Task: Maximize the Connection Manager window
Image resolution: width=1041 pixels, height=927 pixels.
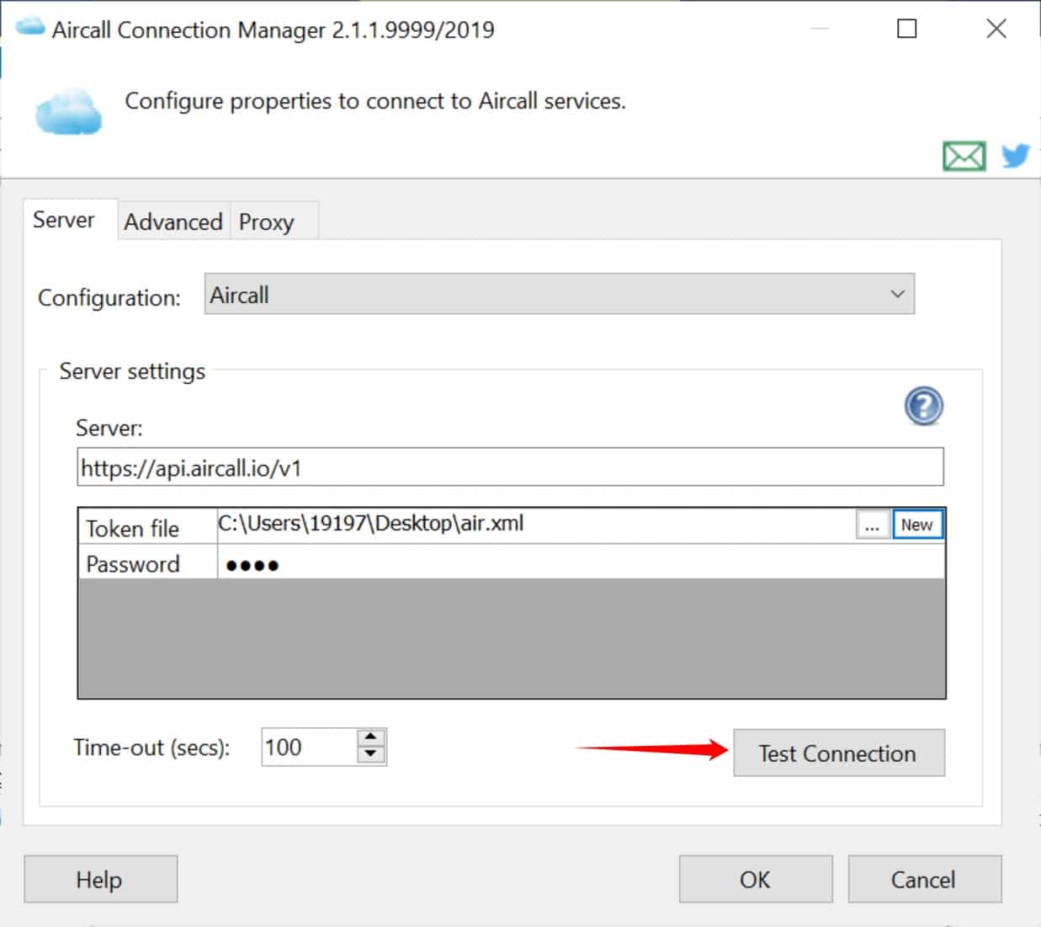Action: click(907, 29)
